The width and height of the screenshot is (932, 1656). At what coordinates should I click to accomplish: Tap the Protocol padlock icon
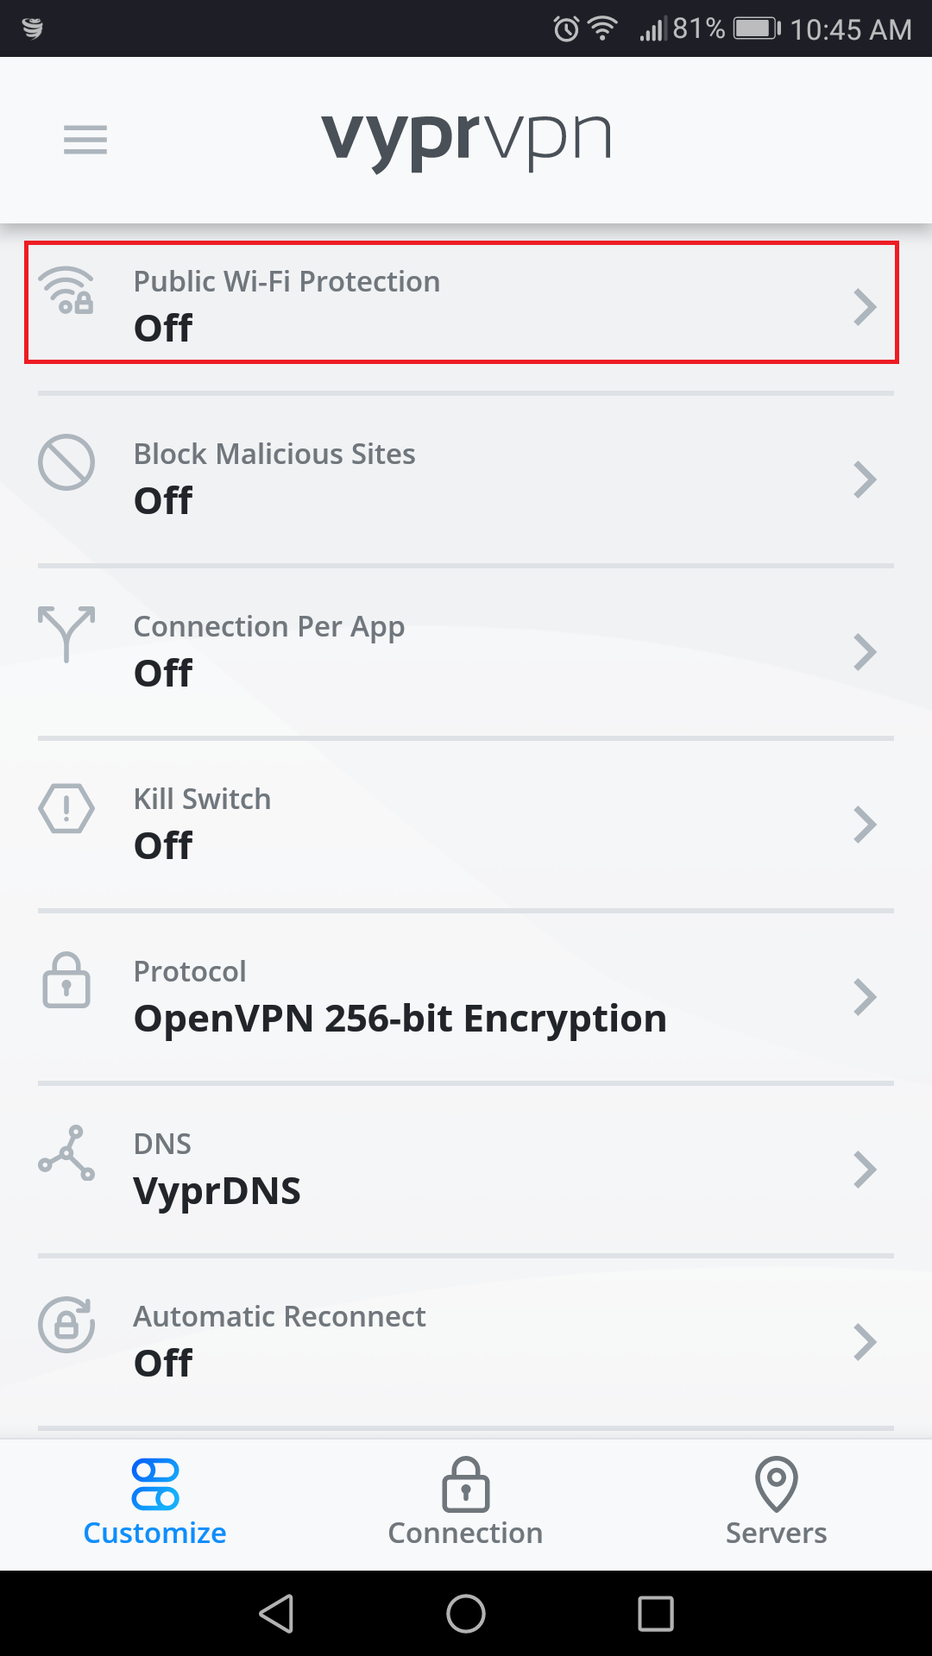66,980
